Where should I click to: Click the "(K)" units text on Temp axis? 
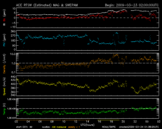pos(4,105)
